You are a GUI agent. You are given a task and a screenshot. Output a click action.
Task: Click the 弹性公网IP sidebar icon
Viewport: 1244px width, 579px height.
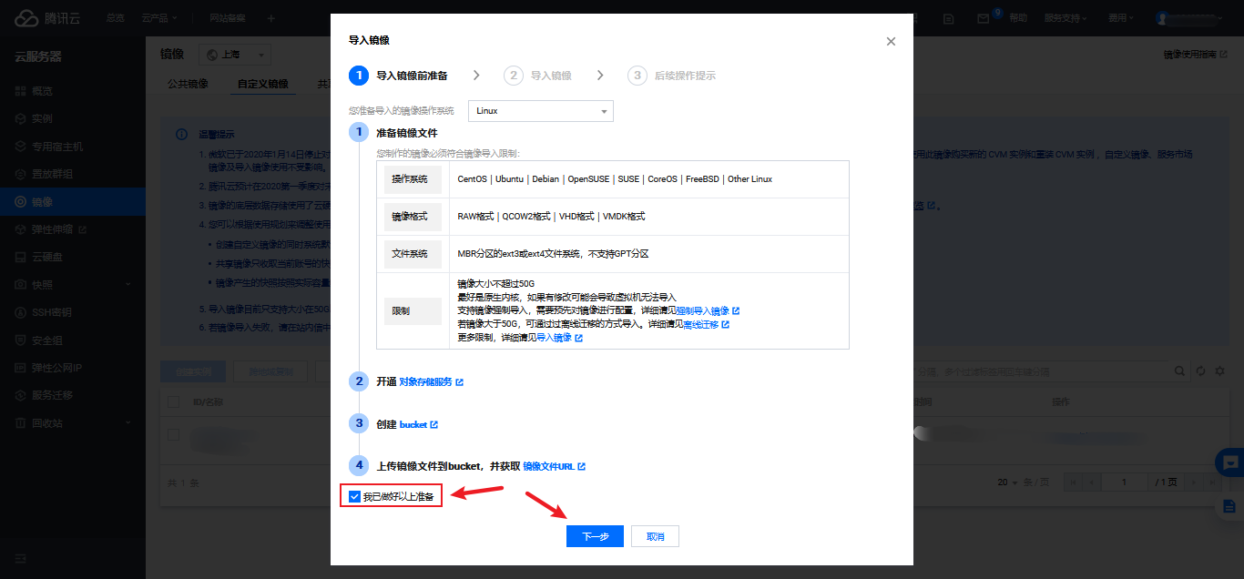(x=21, y=368)
